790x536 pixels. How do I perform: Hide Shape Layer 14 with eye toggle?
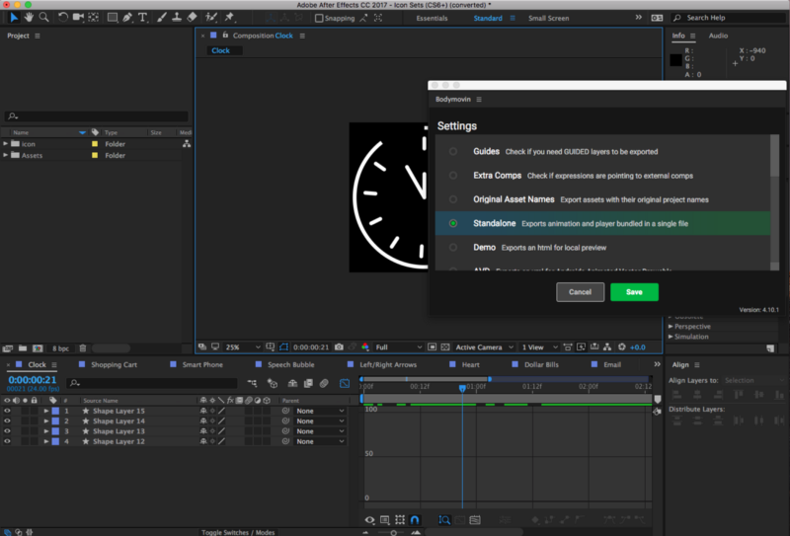click(7, 421)
